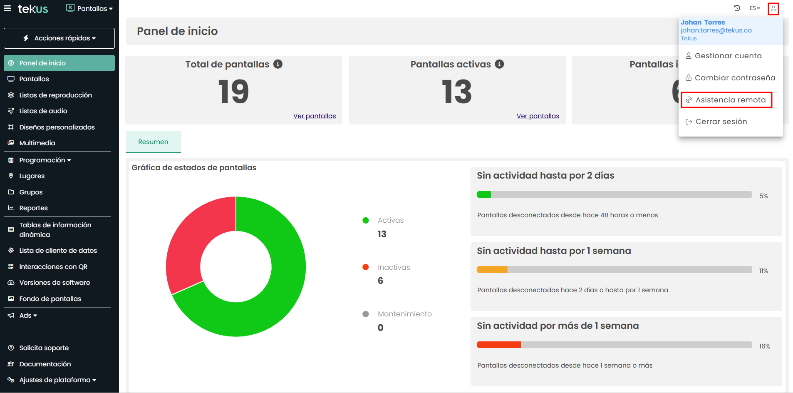Click the hamburger menu icon

[7, 8]
